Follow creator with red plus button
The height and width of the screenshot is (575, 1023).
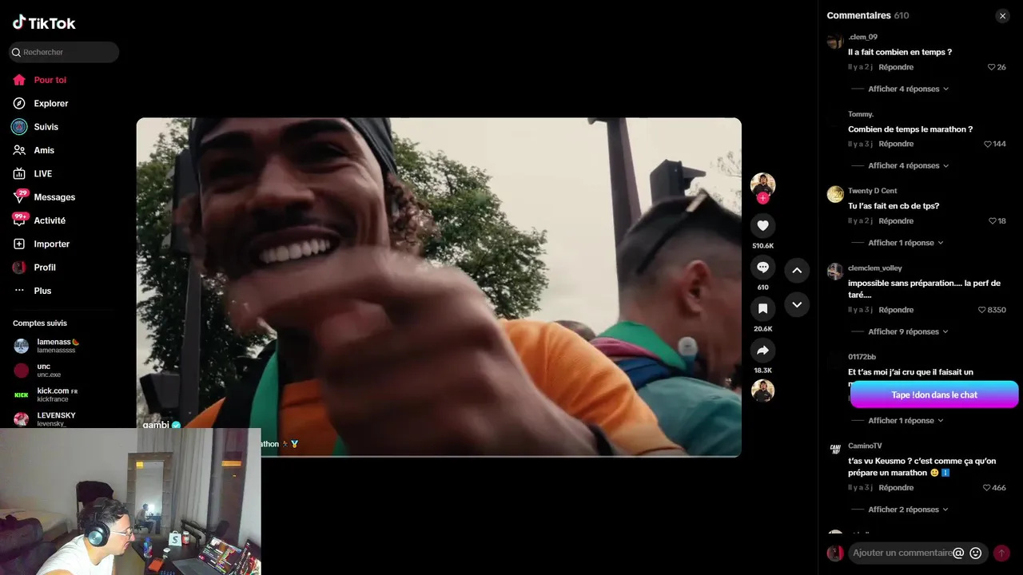tap(762, 198)
